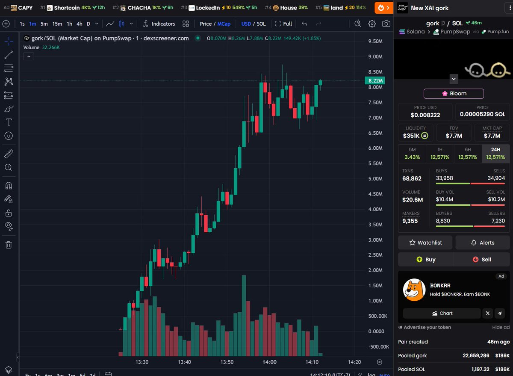Open quick search lightning icon
The height and width of the screenshot is (376, 513).
click(x=358, y=24)
